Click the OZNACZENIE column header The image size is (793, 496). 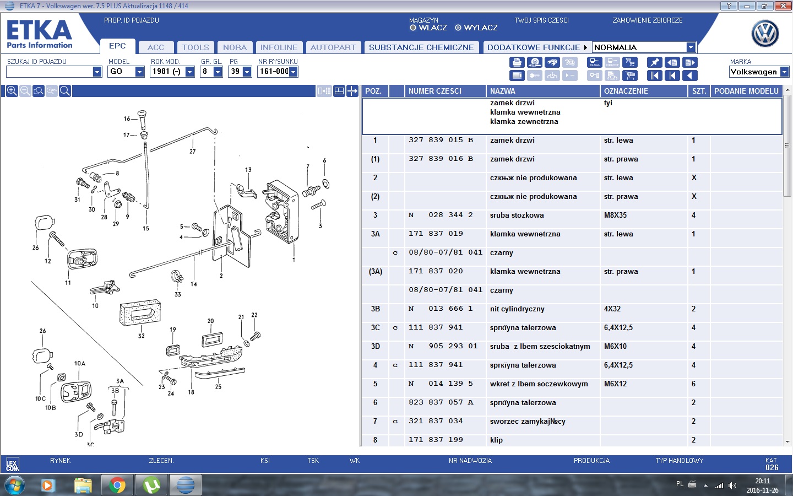pyautogui.click(x=644, y=91)
